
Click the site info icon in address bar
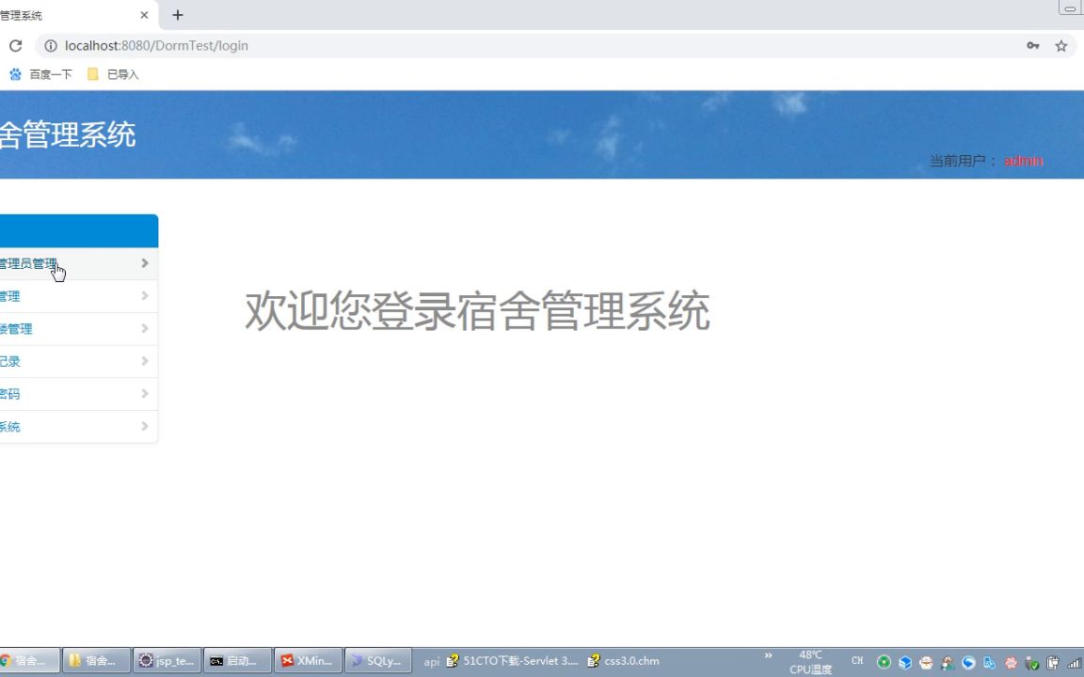pyautogui.click(x=50, y=45)
